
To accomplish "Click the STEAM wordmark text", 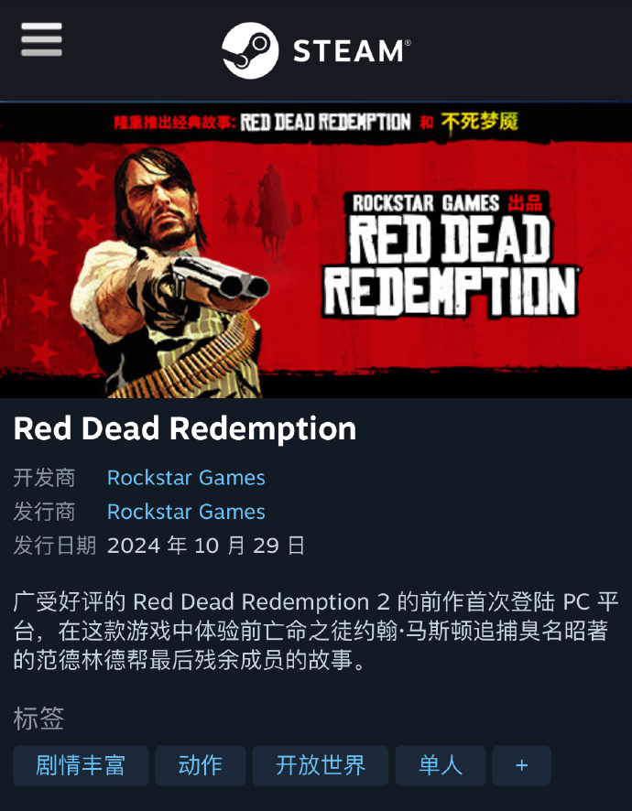I will click(352, 50).
